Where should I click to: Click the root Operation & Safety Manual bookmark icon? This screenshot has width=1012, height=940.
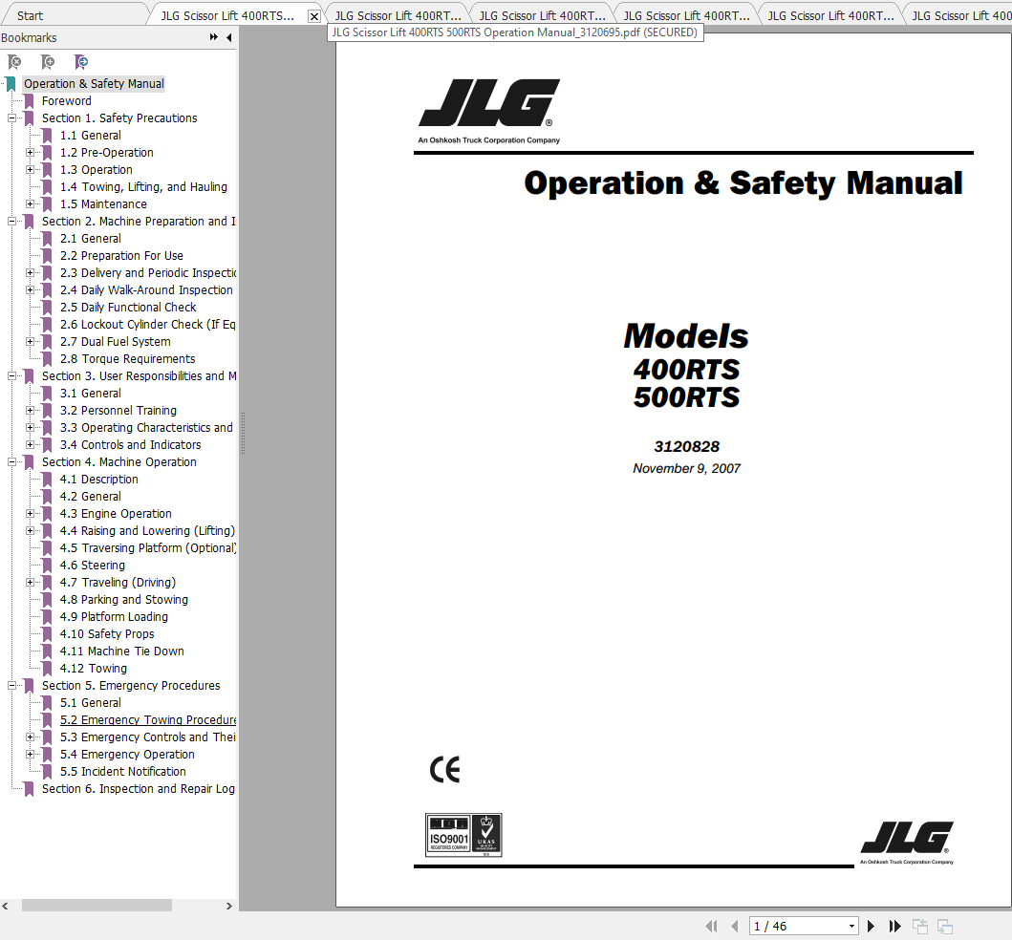[11, 84]
